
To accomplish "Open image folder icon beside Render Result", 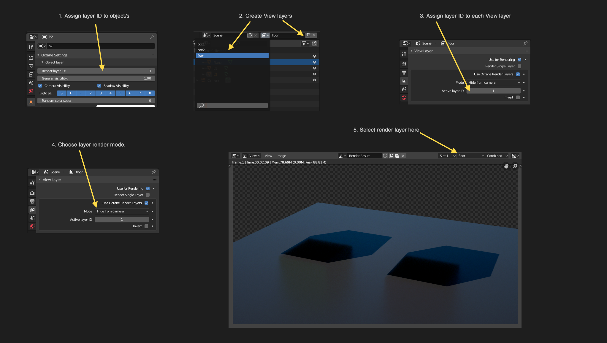I will click(397, 156).
